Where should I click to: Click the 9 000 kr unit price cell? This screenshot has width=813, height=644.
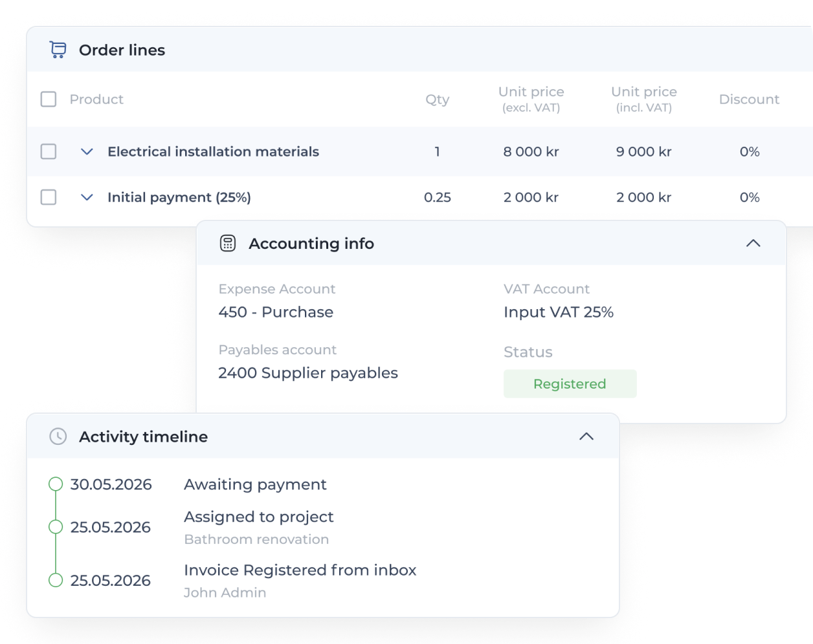click(x=644, y=151)
